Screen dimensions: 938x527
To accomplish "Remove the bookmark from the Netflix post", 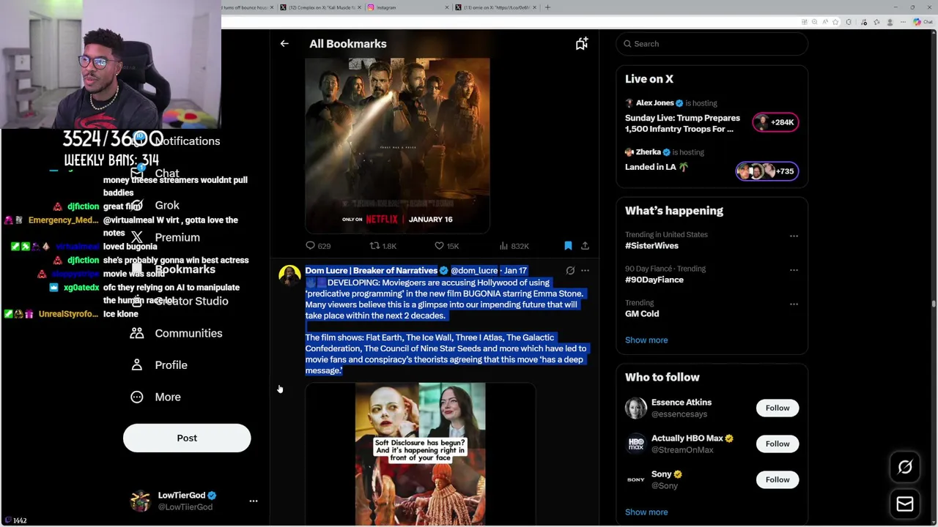I will point(568,246).
